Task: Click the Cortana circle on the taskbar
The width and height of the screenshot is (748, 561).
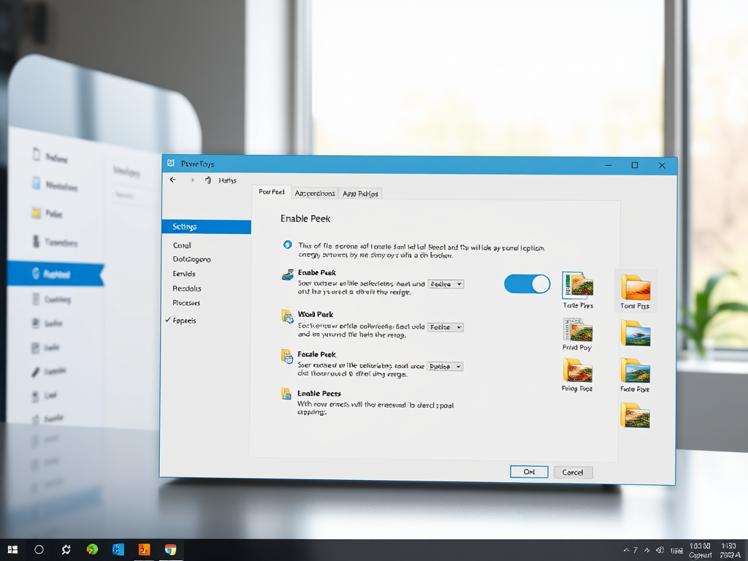Action: (39, 549)
